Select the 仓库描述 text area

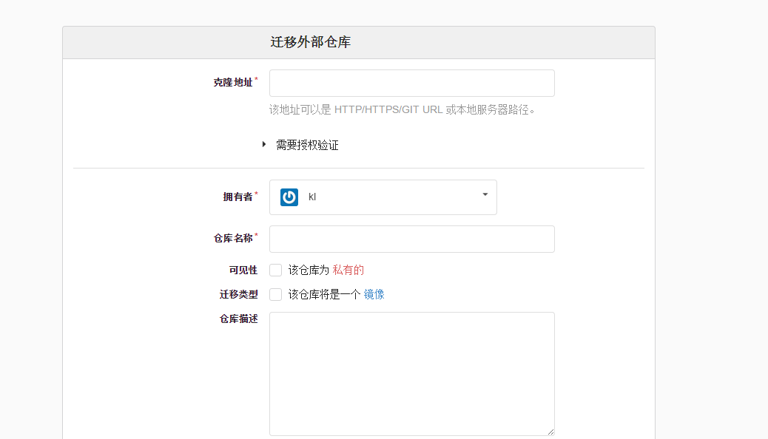411,373
